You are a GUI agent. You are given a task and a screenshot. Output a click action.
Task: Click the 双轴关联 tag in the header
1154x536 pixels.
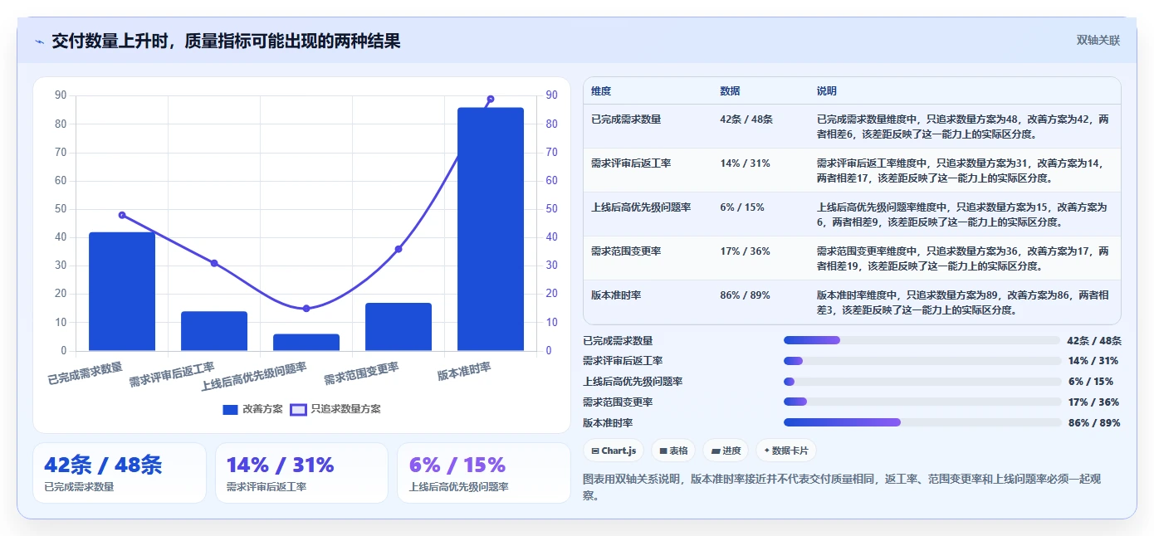tap(1098, 41)
